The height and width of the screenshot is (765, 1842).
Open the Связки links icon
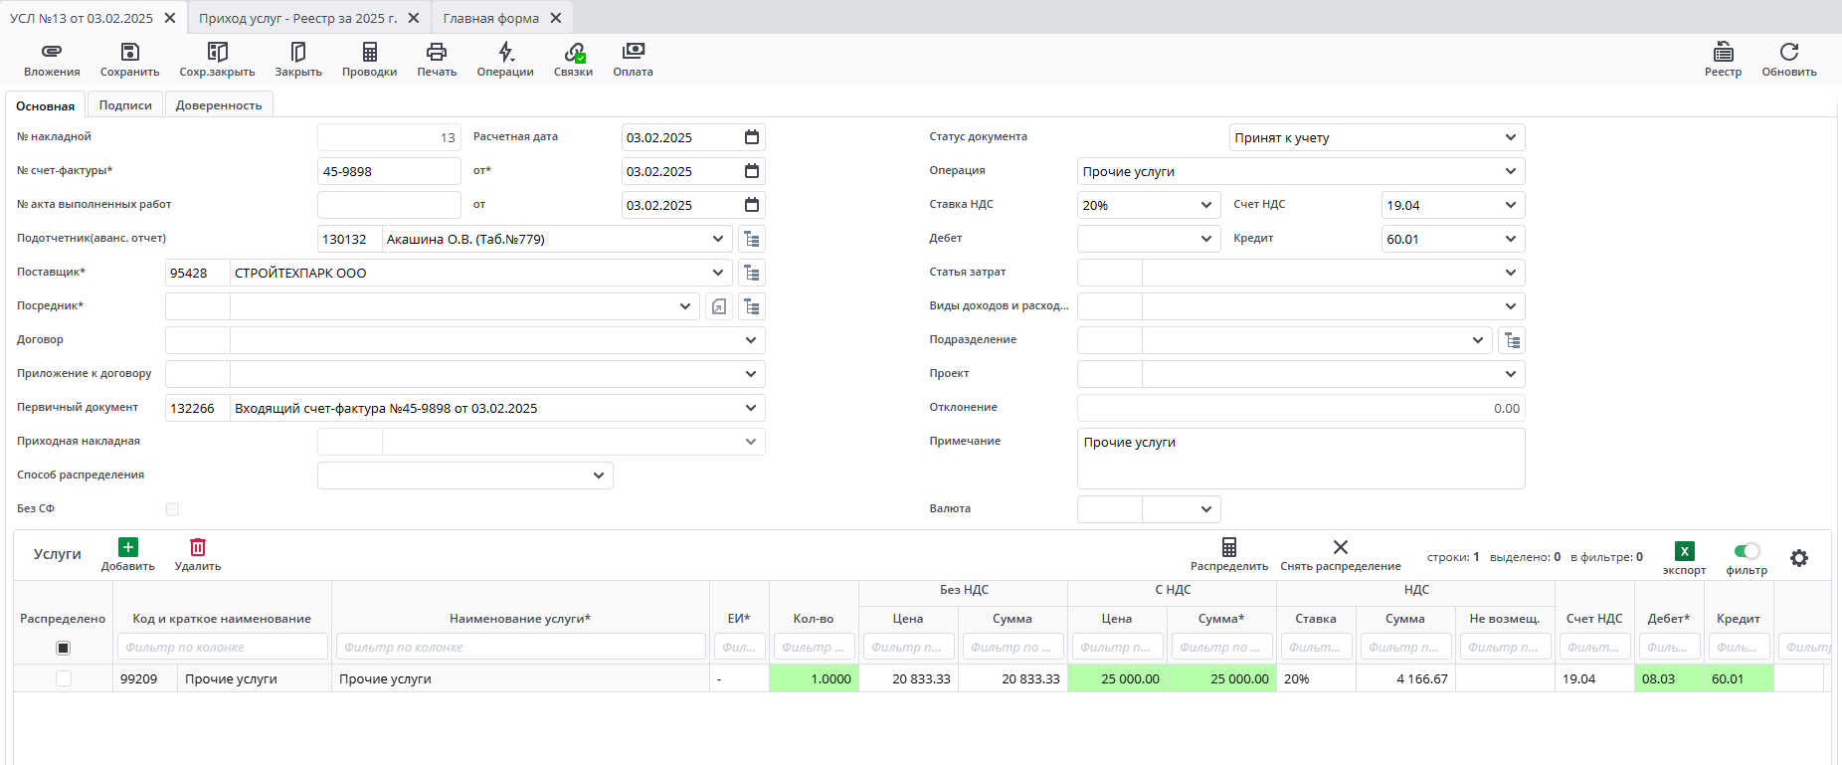pos(574,52)
